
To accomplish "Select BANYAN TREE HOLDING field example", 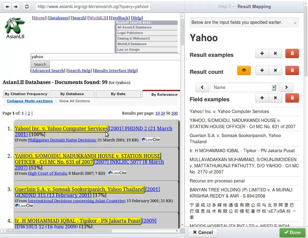I will pos(244,193).
